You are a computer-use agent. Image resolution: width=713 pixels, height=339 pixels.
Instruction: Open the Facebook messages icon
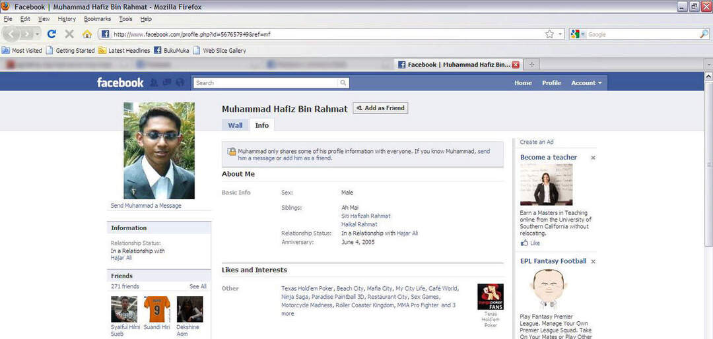pos(166,82)
